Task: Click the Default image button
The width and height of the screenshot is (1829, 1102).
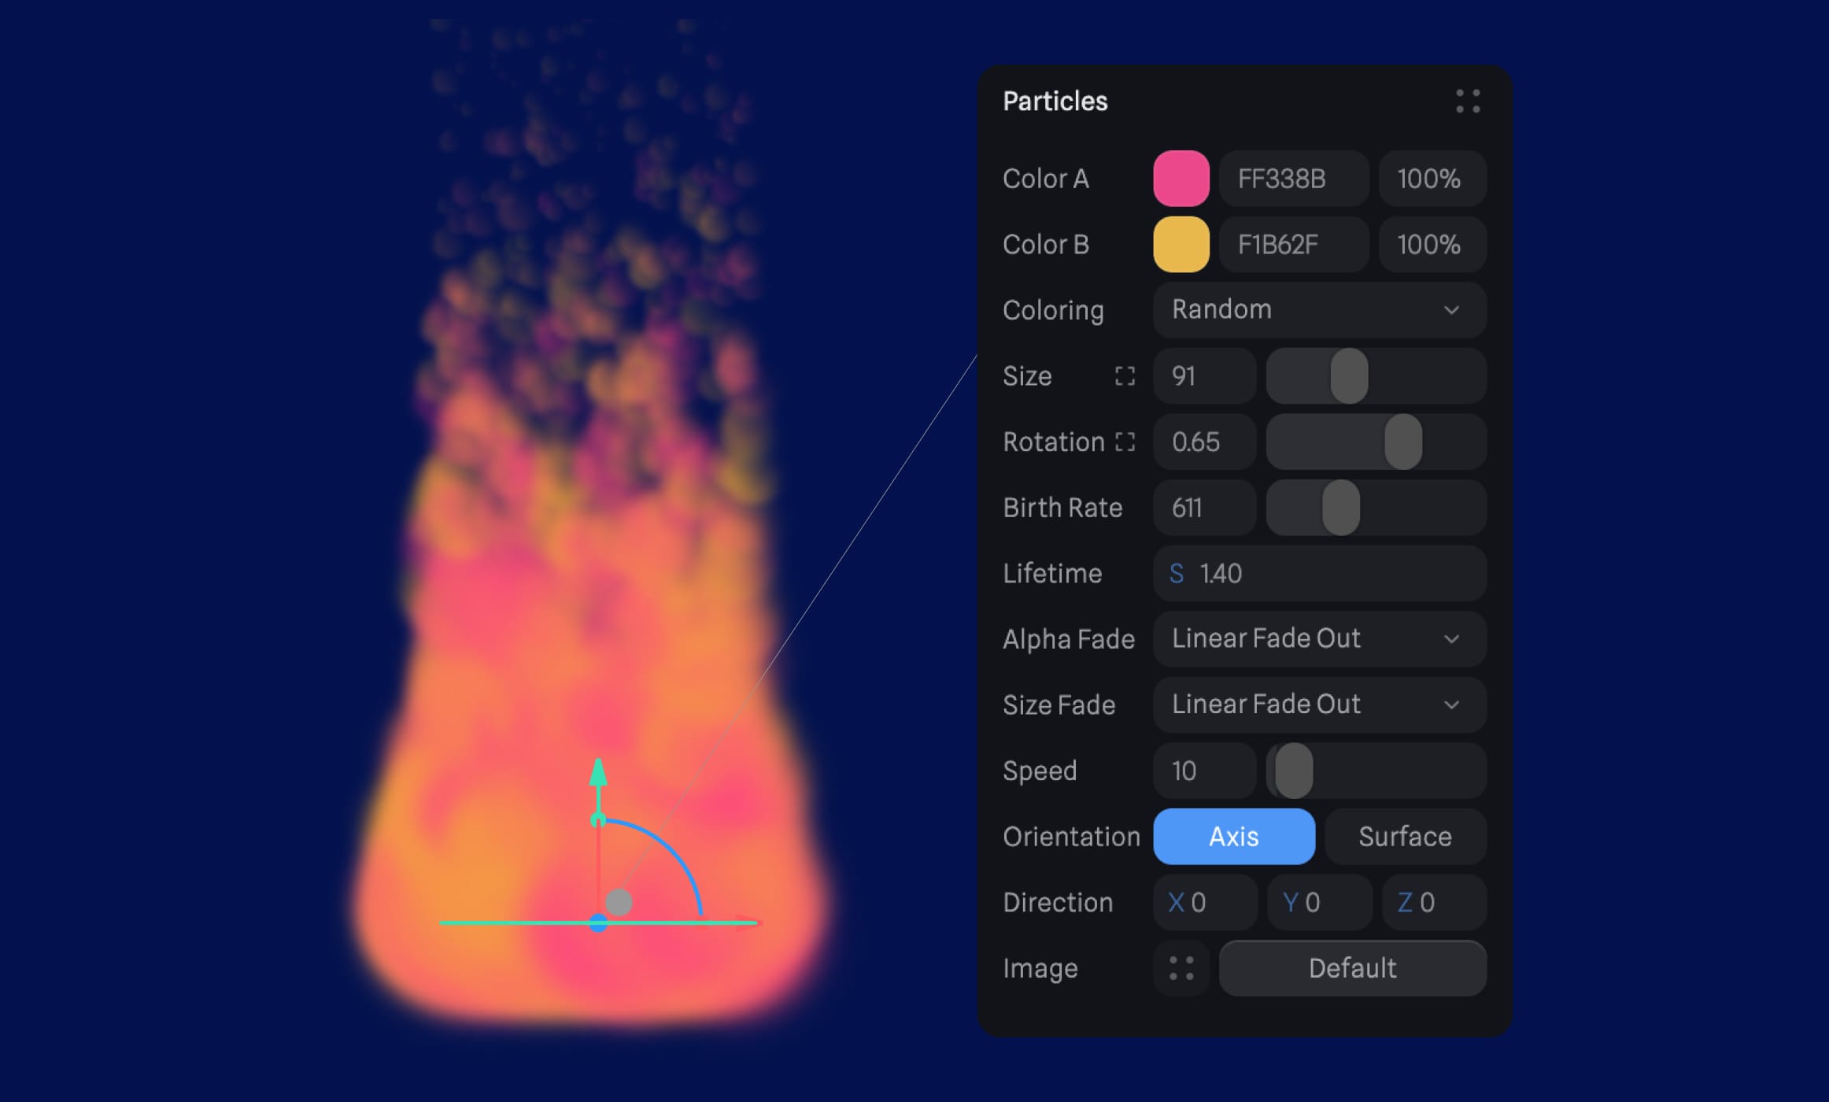Action: pos(1352,968)
